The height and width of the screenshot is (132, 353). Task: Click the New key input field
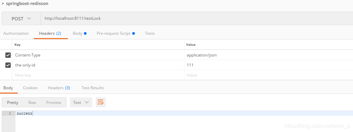[98, 75]
